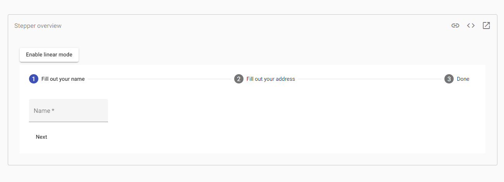
Task: Select the step 2 numbered circle
Action: (x=239, y=79)
